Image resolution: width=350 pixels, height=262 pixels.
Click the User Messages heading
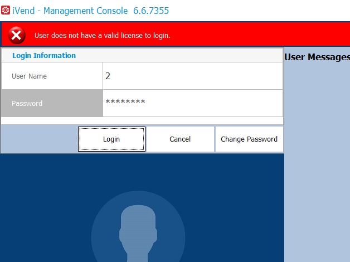317,57
